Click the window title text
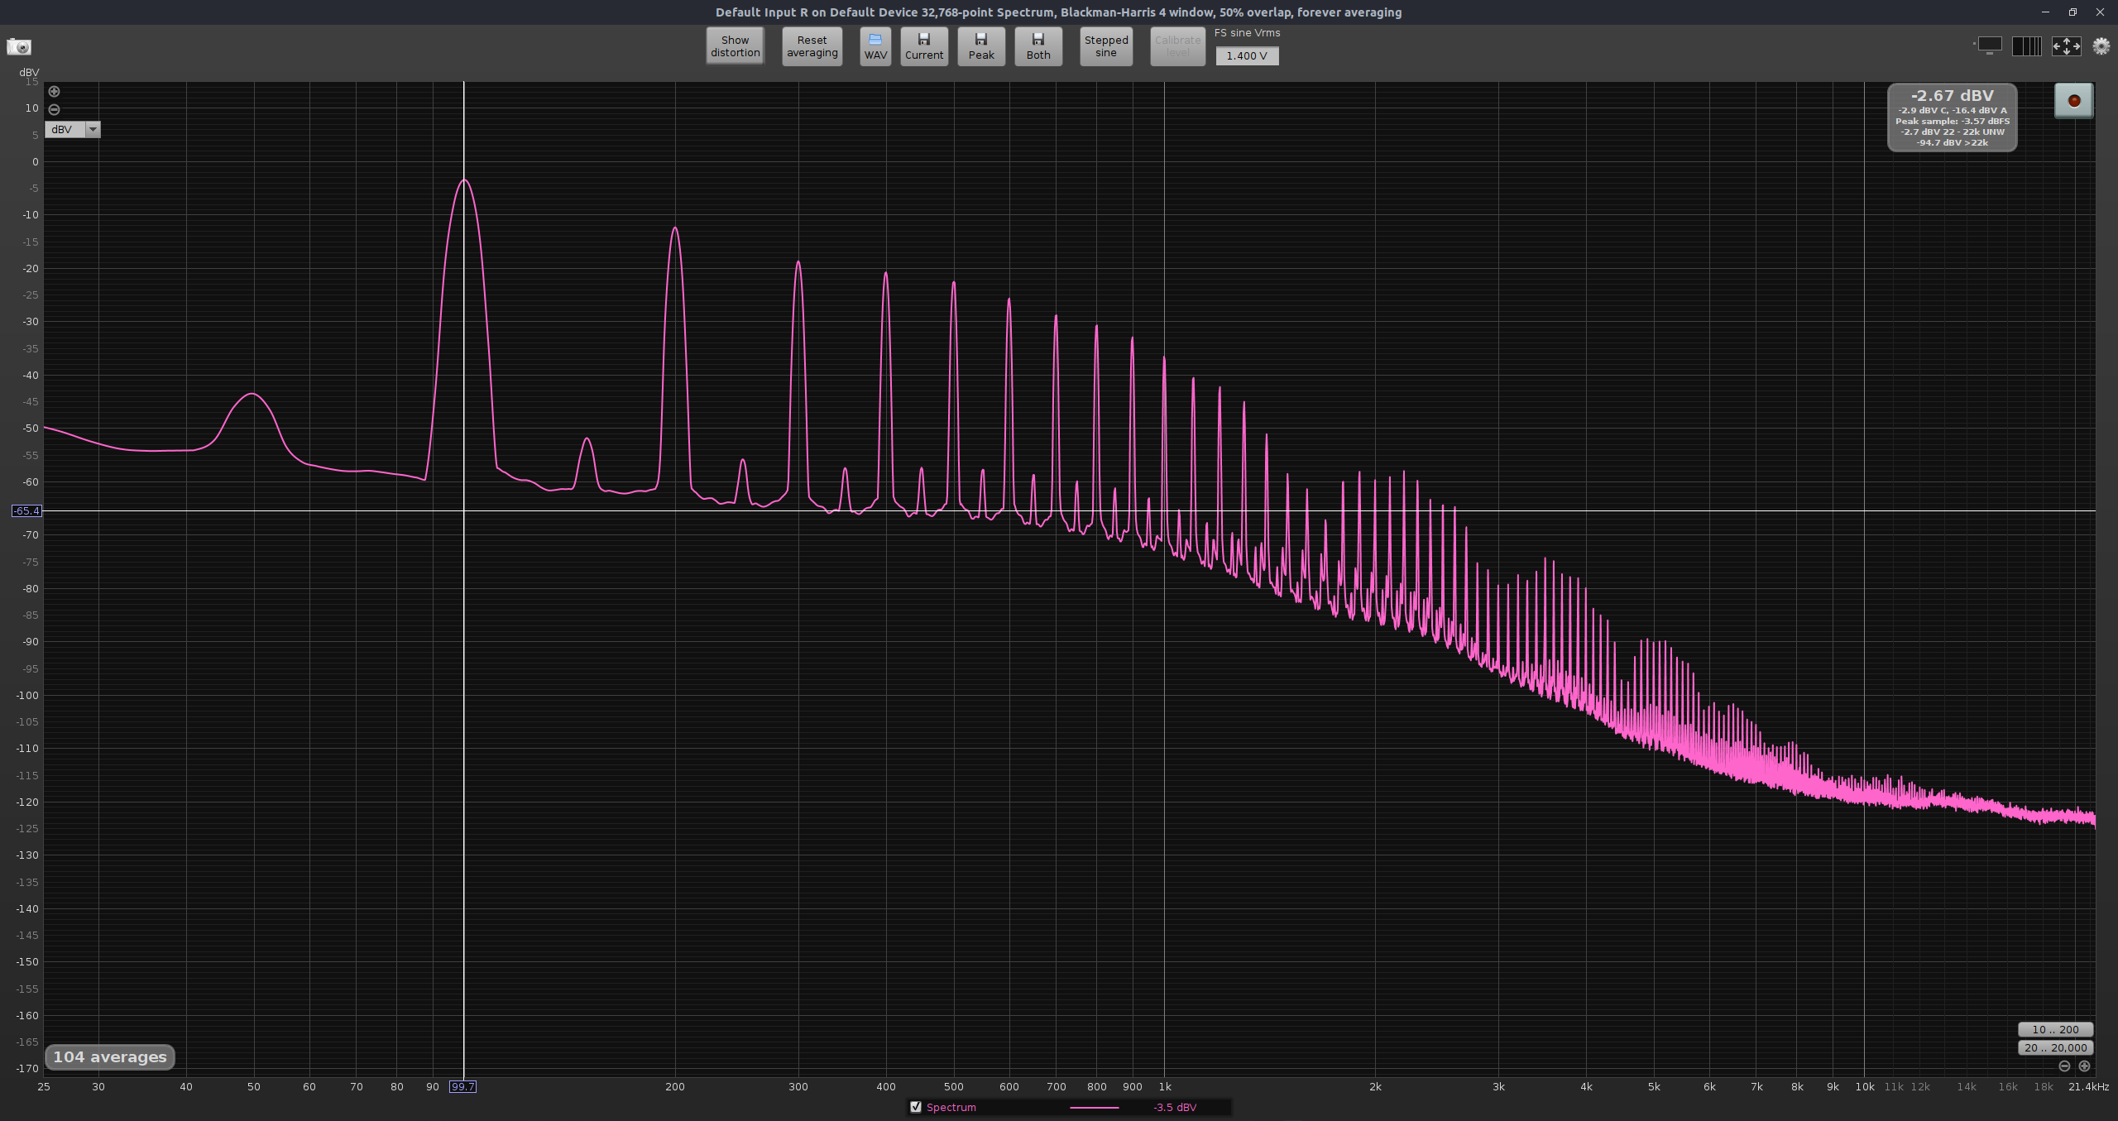The height and width of the screenshot is (1121, 2118). coord(1058,12)
